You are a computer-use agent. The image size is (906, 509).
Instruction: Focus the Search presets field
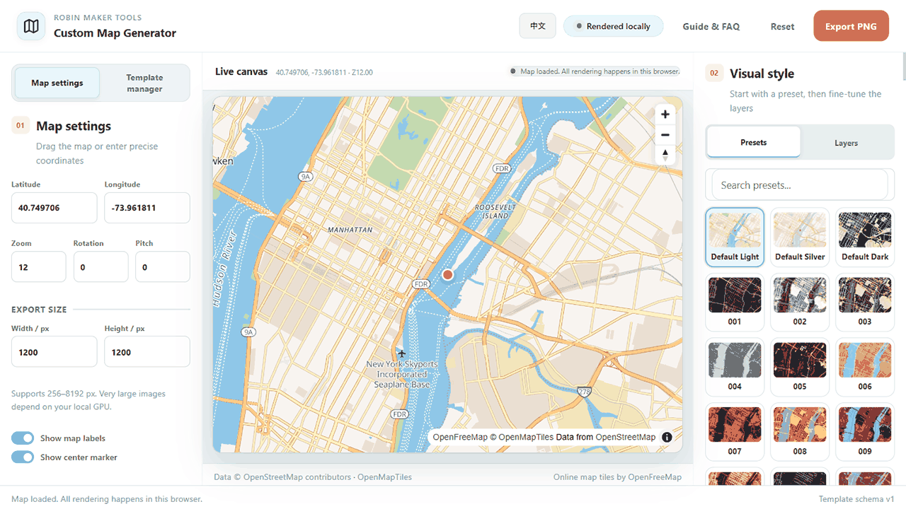800,185
